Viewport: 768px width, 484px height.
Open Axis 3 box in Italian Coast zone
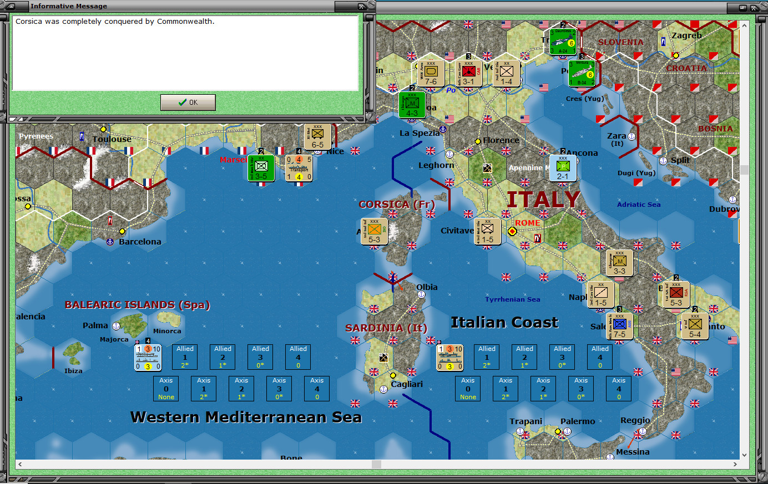tap(581, 389)
